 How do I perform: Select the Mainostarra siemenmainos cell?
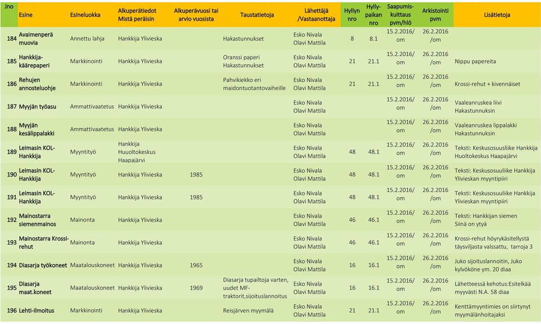click(x=37, y=220)
